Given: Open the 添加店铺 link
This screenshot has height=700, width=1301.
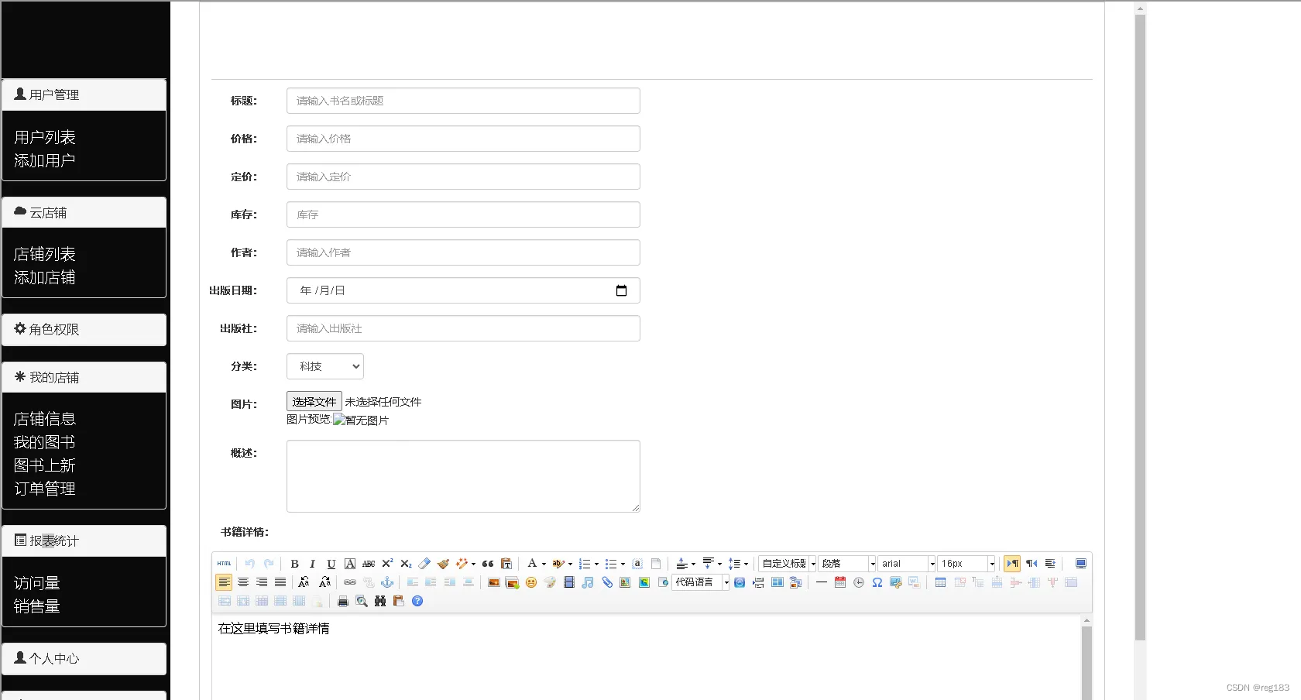Looking at the screenshot, I should 45,277.
